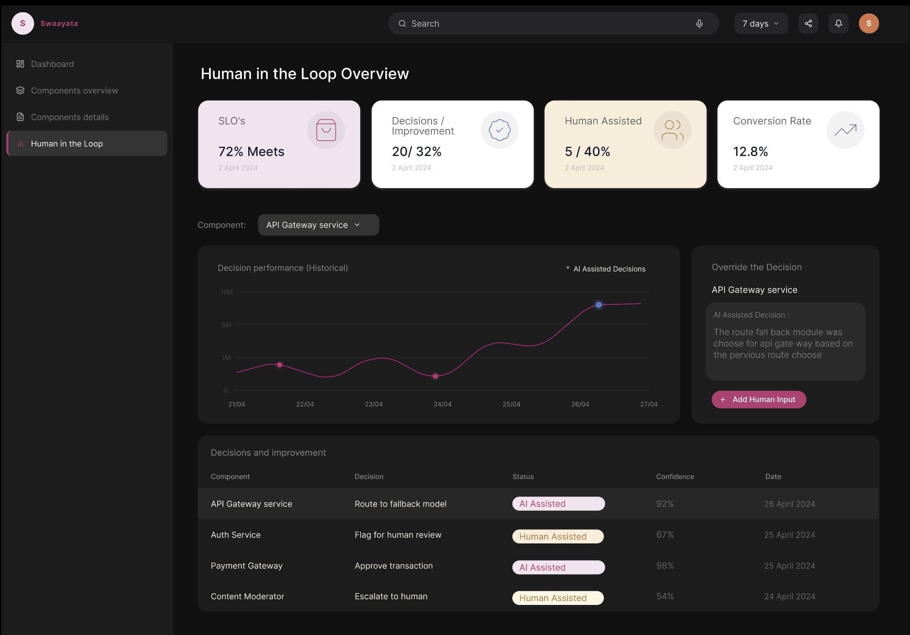Click the Conversion Rate trending arrow icon
910x635 pixels.
[845, 130]
